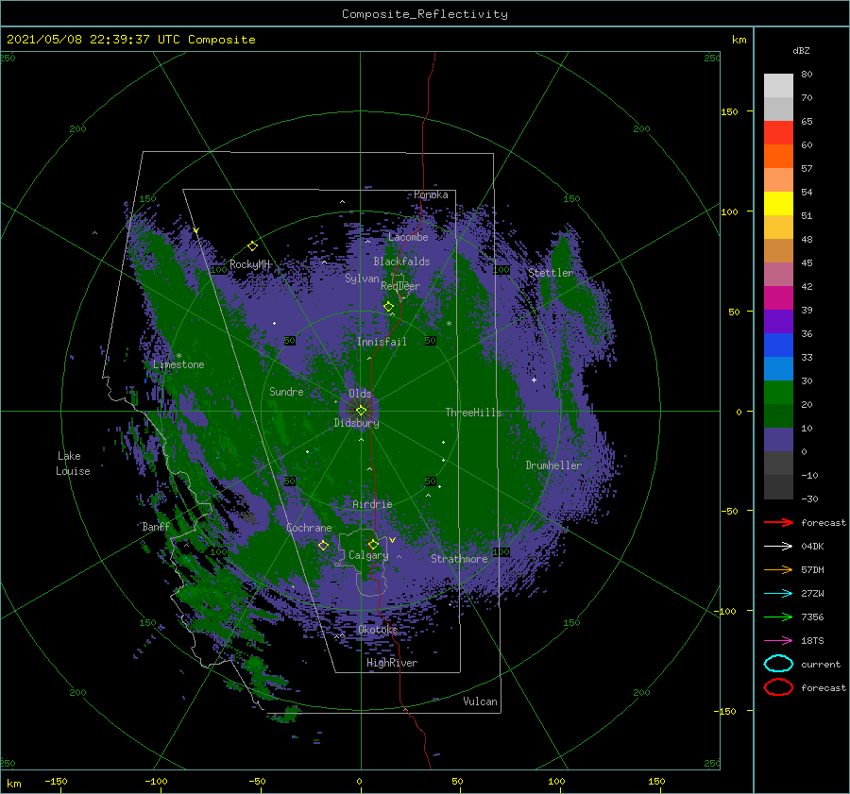Click the dark green swatch between 20 and 10
Image resolution: width=850 pixels, height=794 pixels.
pos(778,415)
